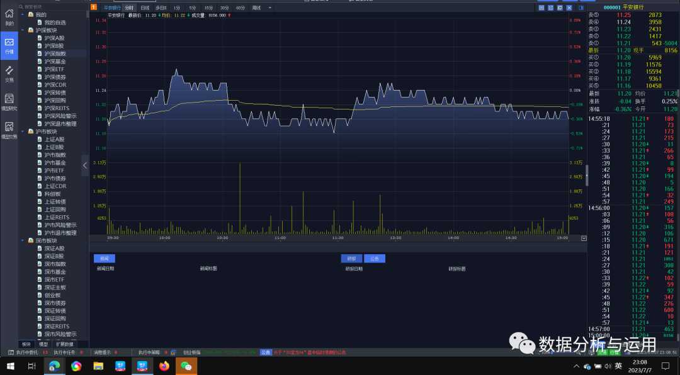Switch to 60分 chart tab
680x375 pixels.
[241, 8]
